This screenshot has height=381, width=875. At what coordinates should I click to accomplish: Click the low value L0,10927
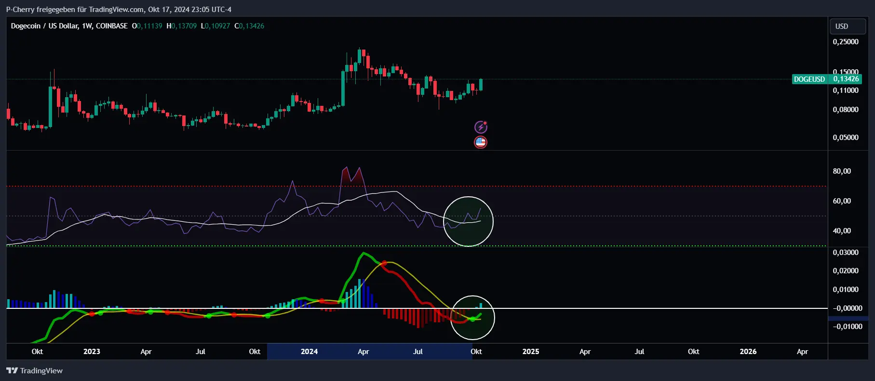pyautogui.click(x=215, y=26)
